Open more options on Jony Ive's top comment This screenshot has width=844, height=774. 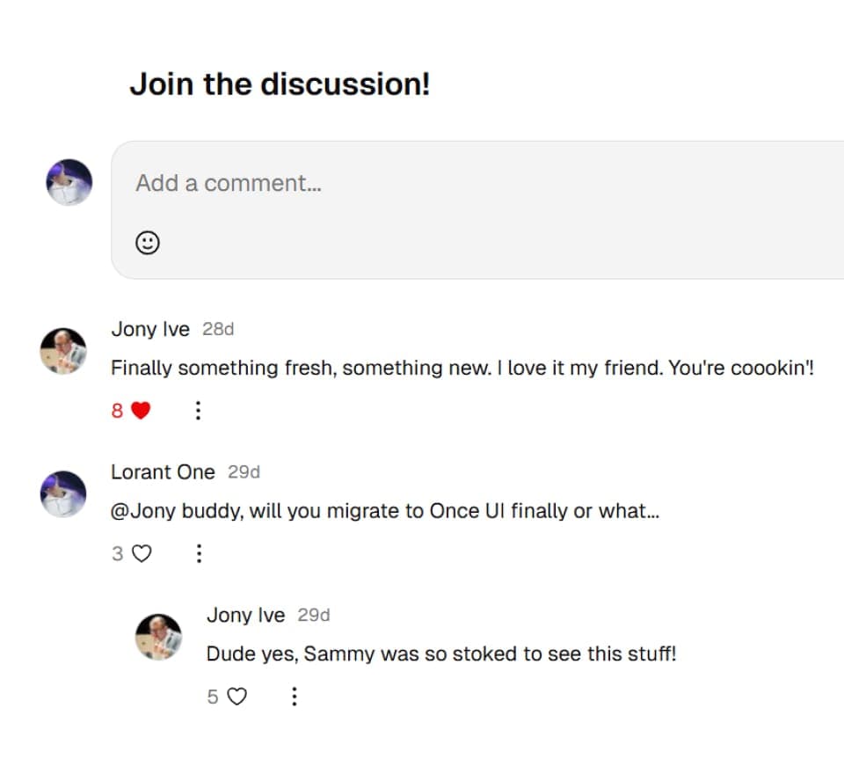click(x=198, y=411)
